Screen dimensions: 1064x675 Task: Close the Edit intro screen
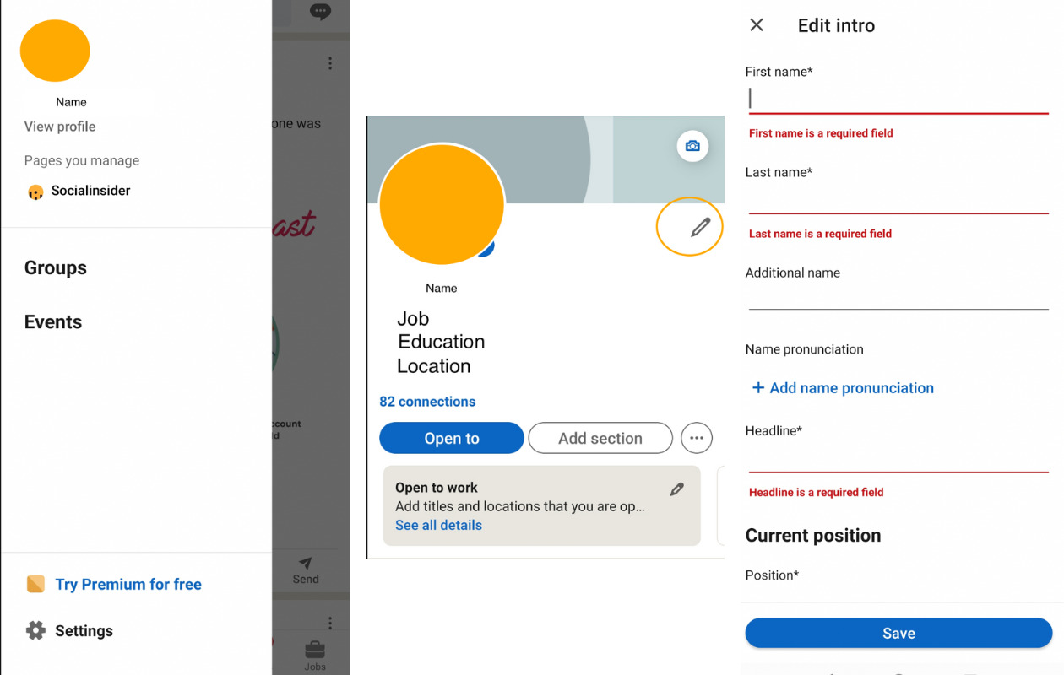coord(757,25)
